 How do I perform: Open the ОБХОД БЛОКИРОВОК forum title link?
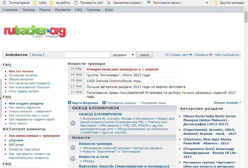(x=100, y=114)
